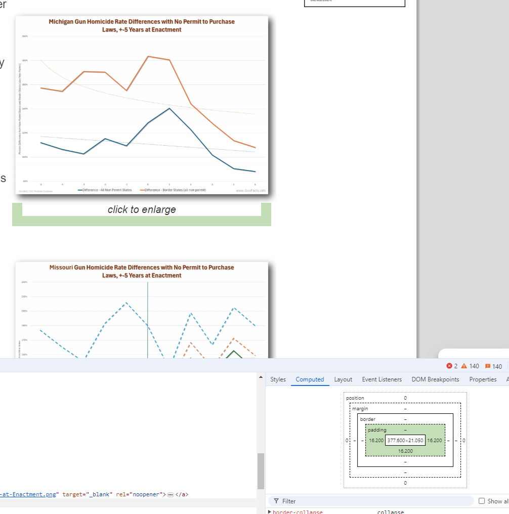Image resolution: width=509 pixels, height=514 pixels.
Task: Click the scroll-up arrow in Elements panel
Action: [x=261, y=378]
